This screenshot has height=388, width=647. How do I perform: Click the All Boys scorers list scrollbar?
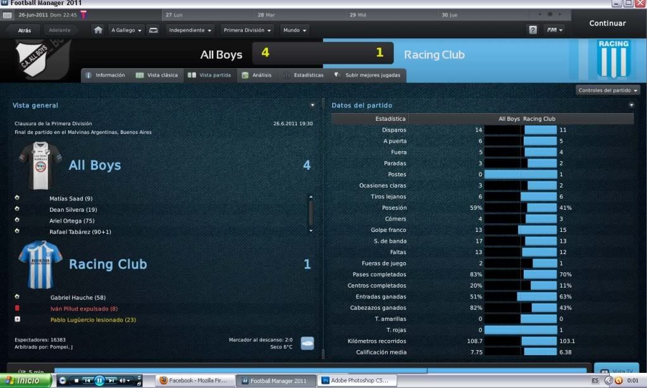[x=311, y=214]
